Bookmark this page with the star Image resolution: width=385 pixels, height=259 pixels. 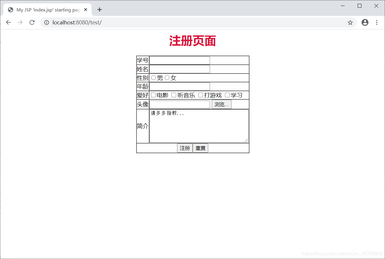pyautogui.click(x=350, y=22)
